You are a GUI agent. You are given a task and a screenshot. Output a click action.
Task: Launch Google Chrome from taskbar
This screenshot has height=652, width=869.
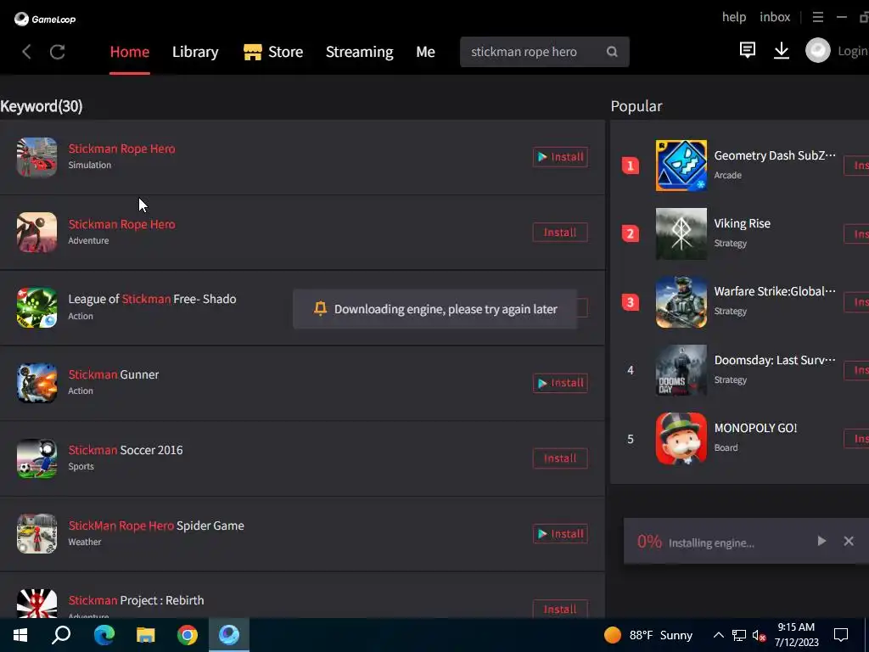point(188,635)
